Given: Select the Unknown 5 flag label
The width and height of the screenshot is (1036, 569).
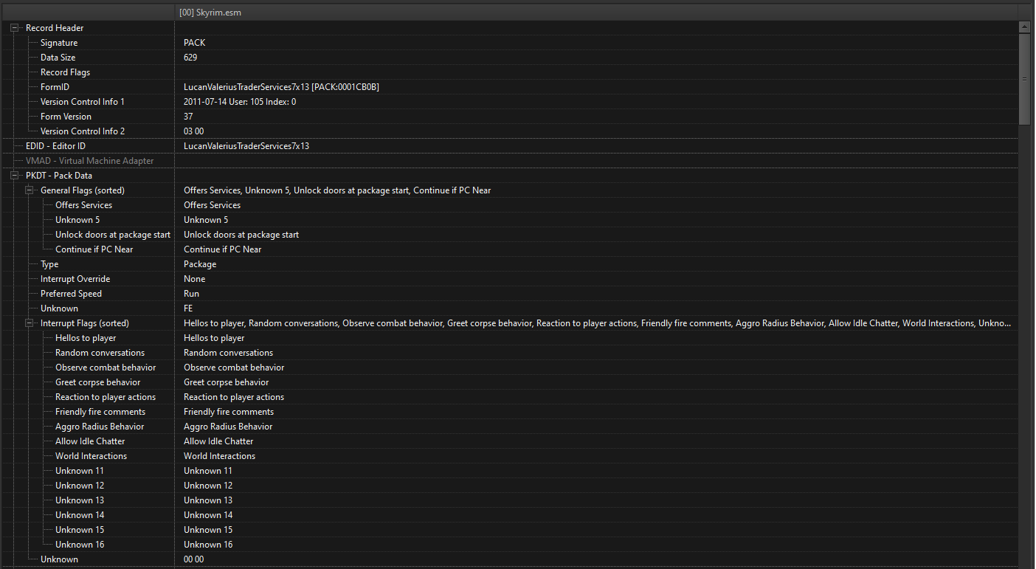Looking at the screenshot, I should (x=77, y=220).
